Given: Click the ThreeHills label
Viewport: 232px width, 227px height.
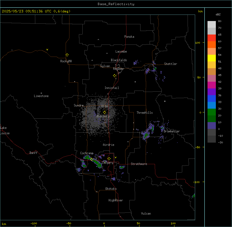Looking at the screenshot, I should pos(145,113).
